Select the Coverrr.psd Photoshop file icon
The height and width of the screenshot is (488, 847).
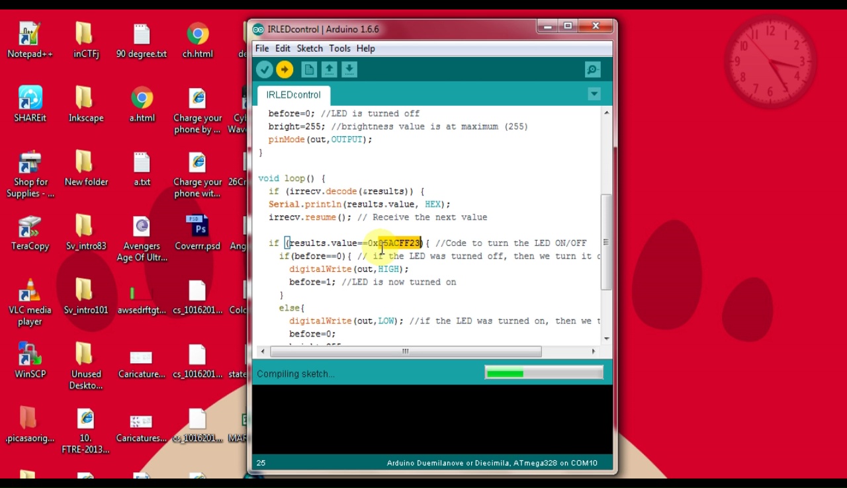click(197, 233)
